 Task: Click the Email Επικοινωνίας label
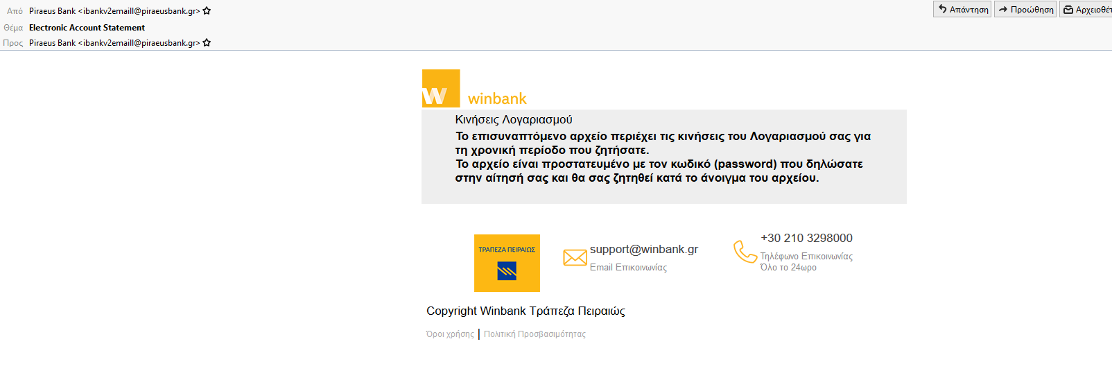coord(628,268)
